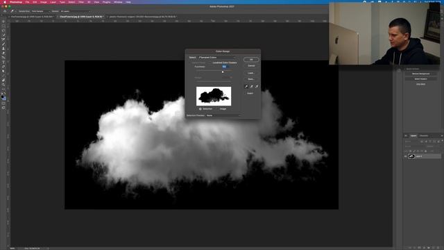Screen dimensions: 444x250
Task: Confirm Color Range with OK button
Action: pyautogui.click(x=251, y=60)
